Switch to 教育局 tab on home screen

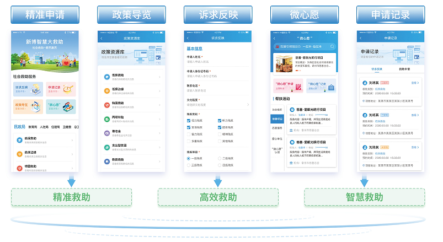tap(33, 127)
